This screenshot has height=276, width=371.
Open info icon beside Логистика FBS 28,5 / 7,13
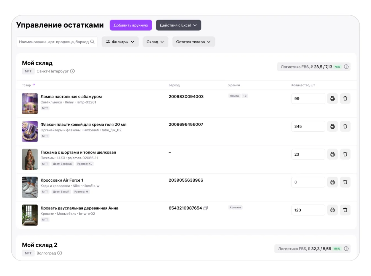(x=346, y=67)
